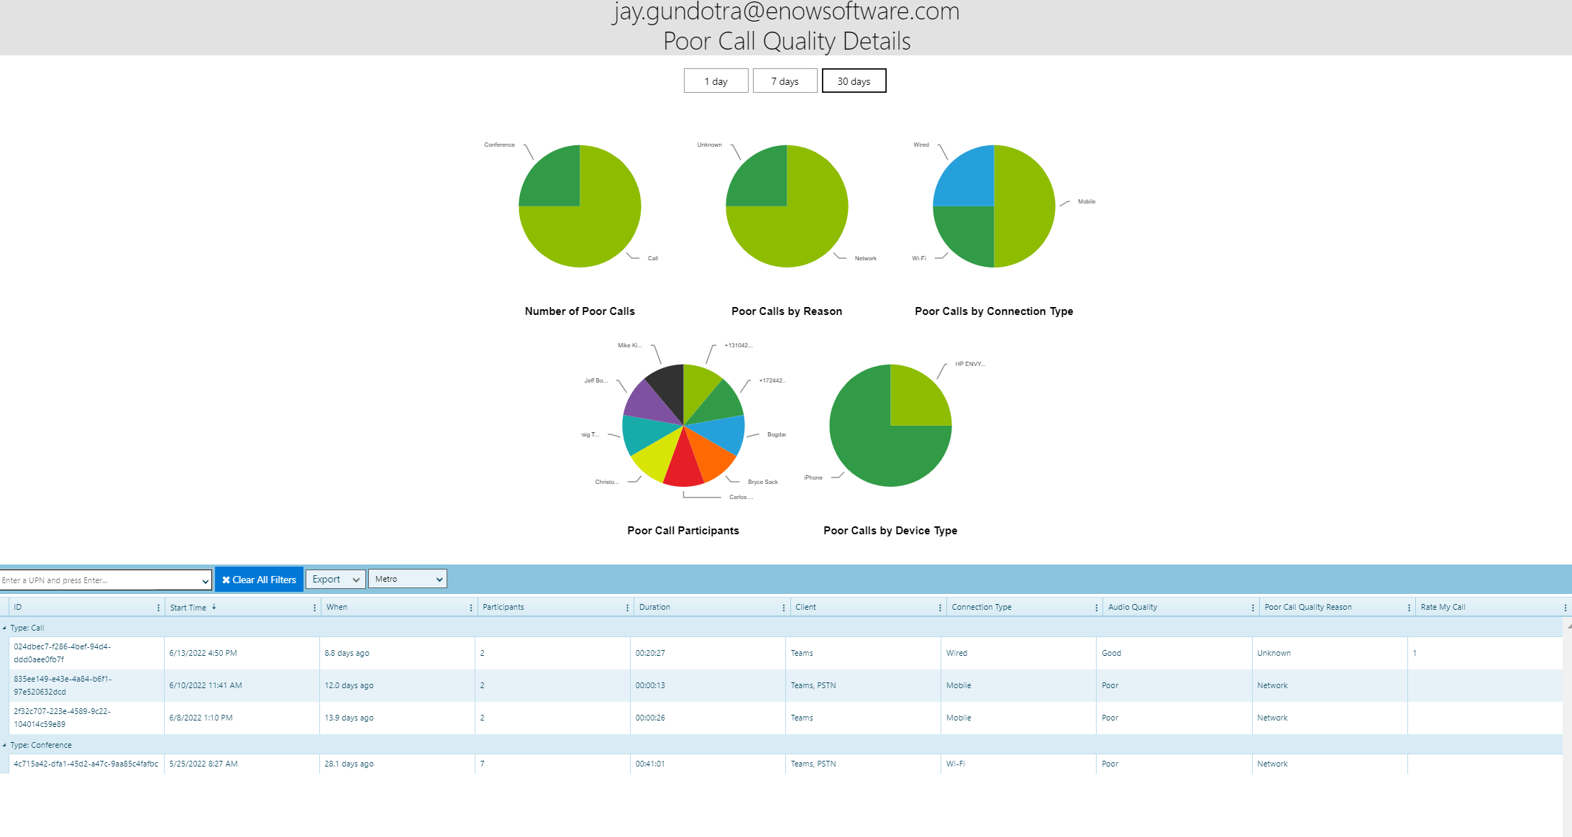The image size is (1572, 837).
Task: Open the Audio Quality column options menu
Action: coord(1252,607)
